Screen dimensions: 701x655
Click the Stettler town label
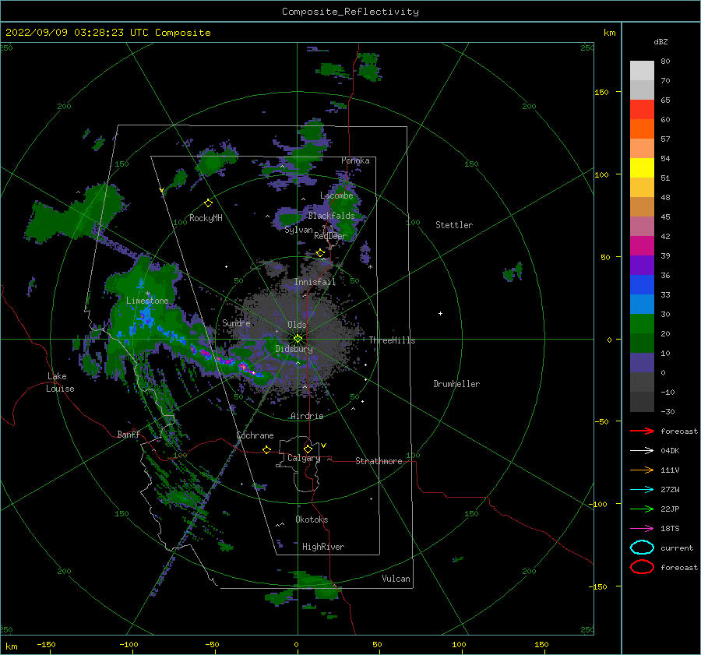(454, 225)
